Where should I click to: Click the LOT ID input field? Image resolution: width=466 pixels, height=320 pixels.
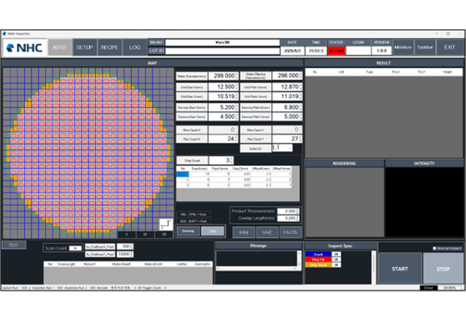222,51
